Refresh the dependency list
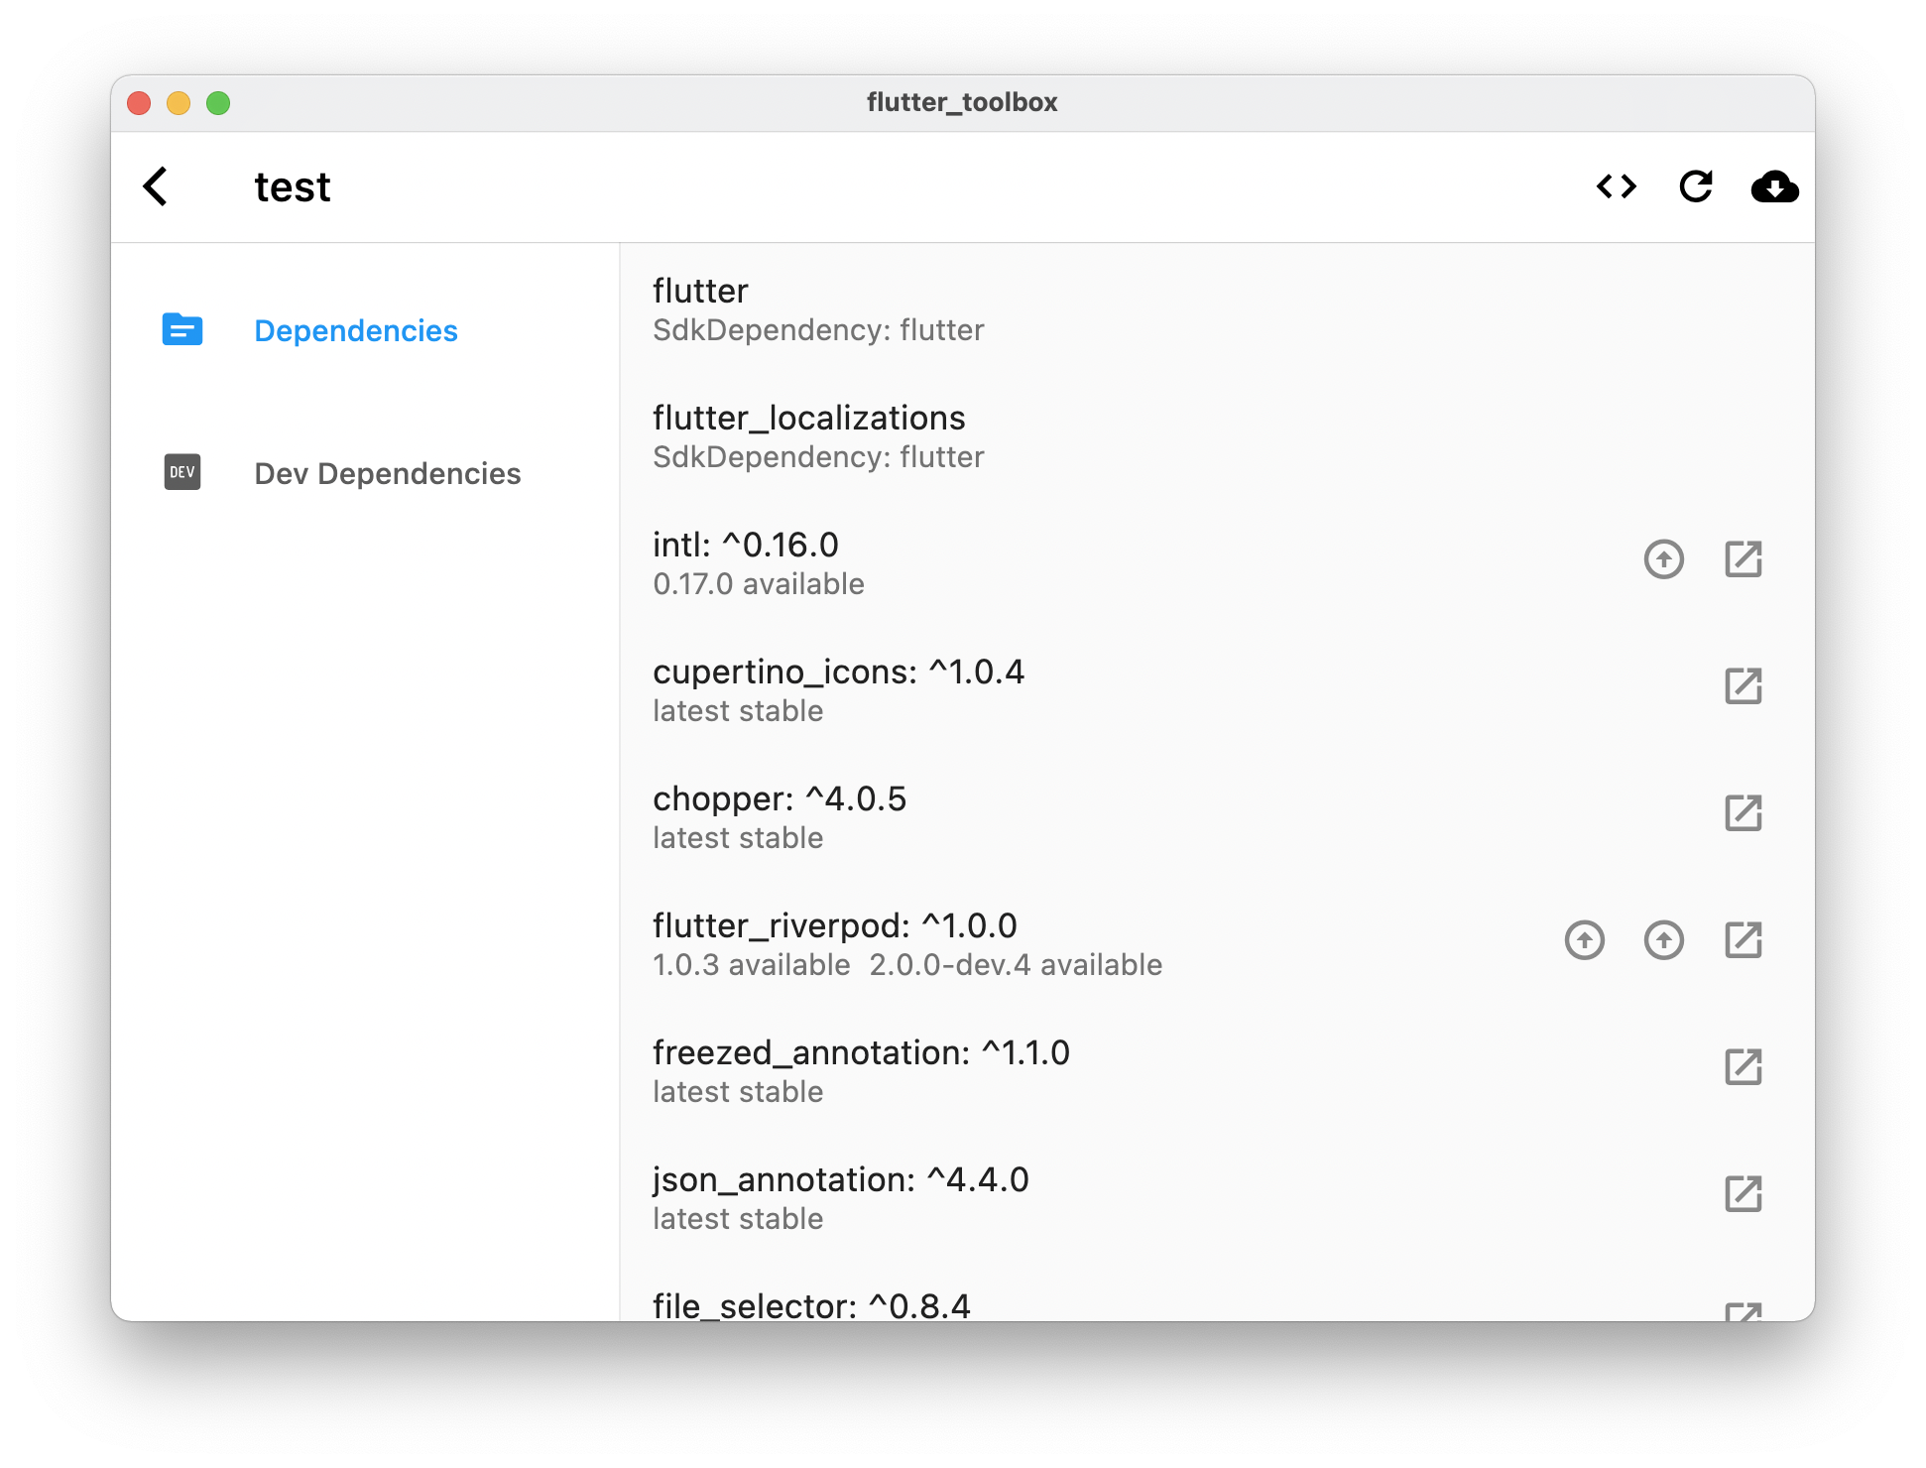Screen dimensions: 1926x1468 (1696, 186)
